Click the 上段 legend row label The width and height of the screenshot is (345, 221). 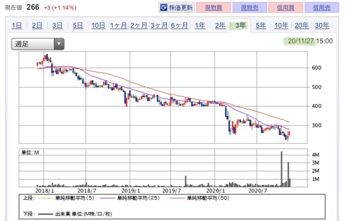[29, 198]
